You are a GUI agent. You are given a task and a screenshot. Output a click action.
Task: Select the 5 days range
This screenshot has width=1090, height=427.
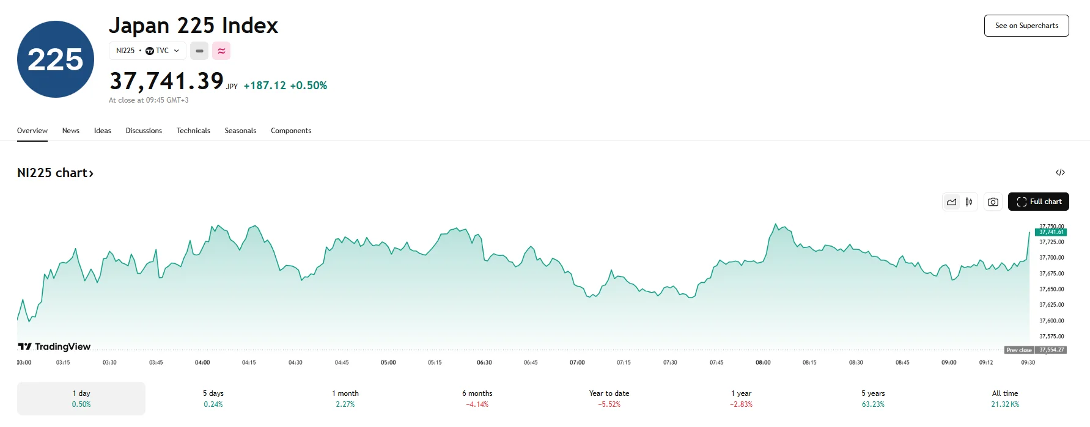213,398
